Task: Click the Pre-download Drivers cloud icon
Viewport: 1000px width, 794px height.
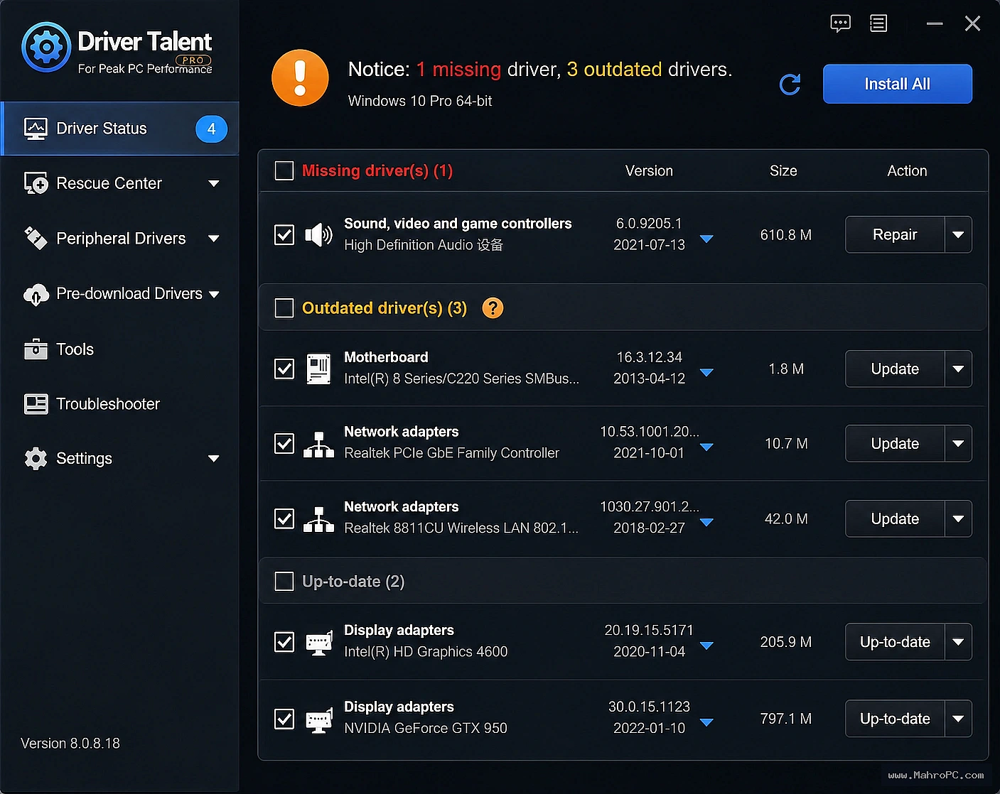Action: [x=36, y=294]
